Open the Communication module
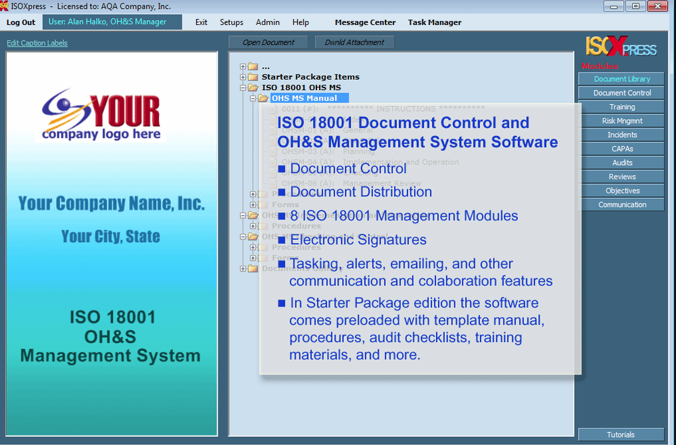The height and width of the screenshot is (445, 676). [621, 204]
